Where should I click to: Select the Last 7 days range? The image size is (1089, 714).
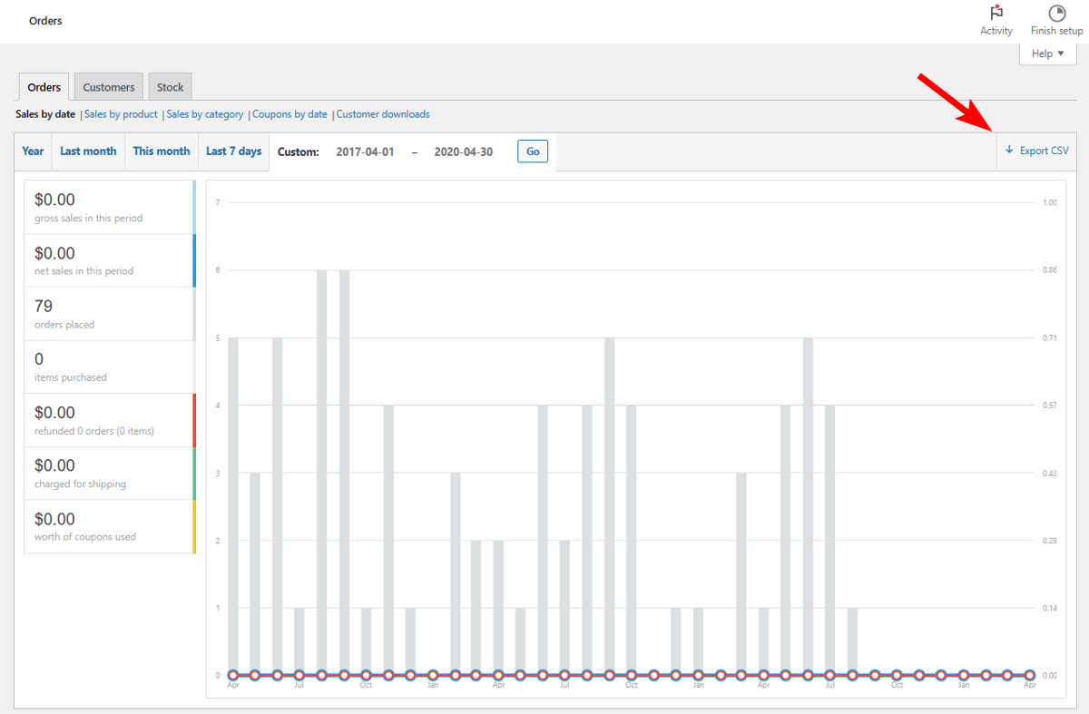233,152
